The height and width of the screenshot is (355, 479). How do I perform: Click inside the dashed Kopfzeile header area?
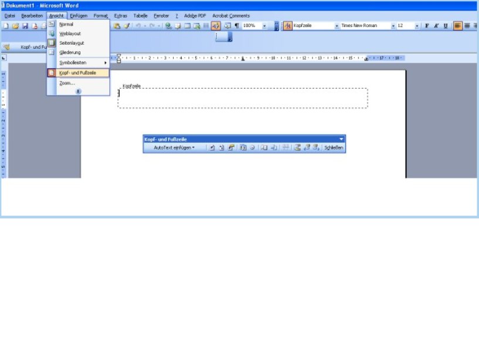(243, 98)
